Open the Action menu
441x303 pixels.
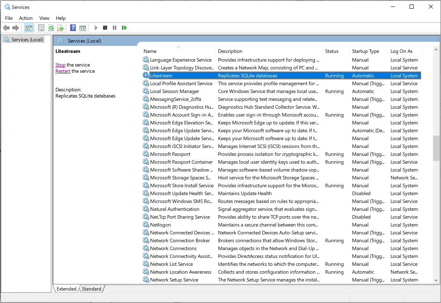pos(26,18)
